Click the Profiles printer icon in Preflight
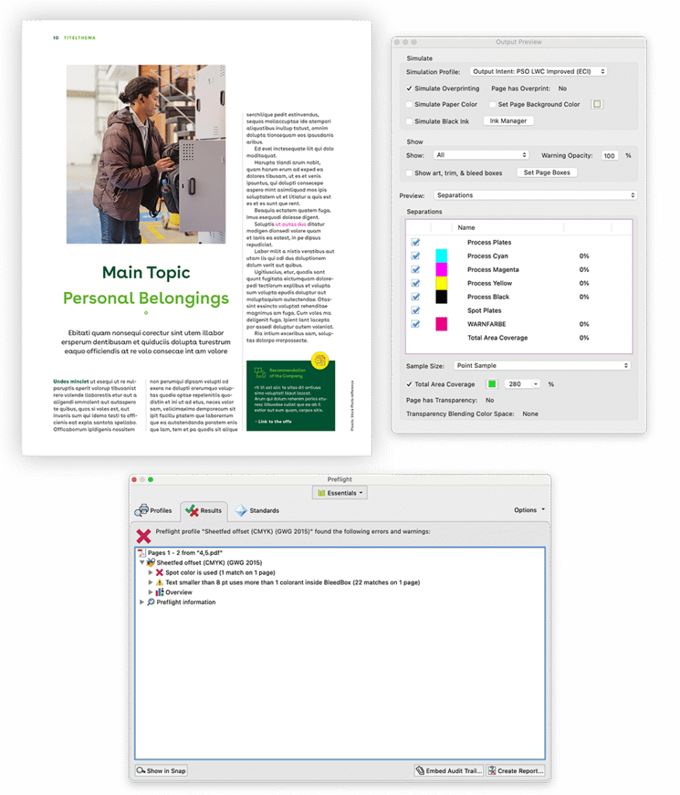The image size is (680, 795). [142, 510]
